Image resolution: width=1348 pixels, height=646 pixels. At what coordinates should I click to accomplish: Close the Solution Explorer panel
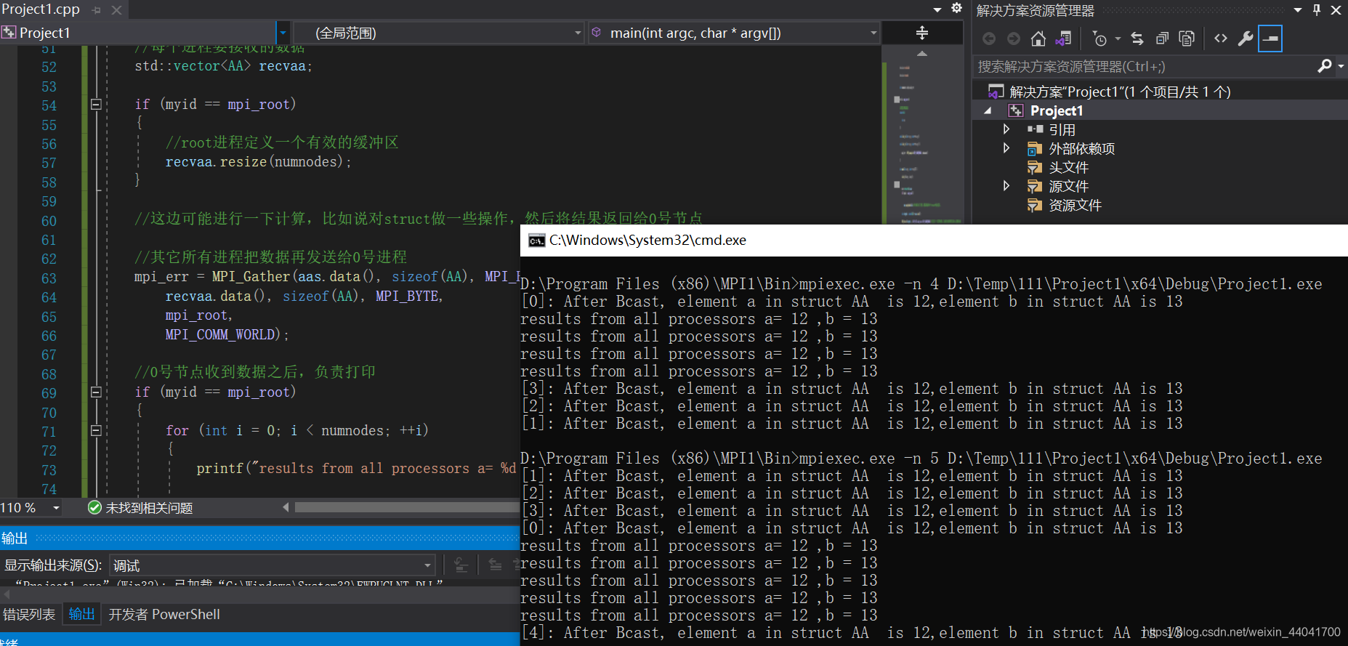1336,10
